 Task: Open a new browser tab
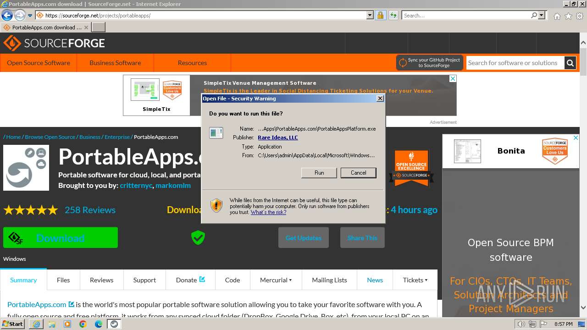click(99, 27)
